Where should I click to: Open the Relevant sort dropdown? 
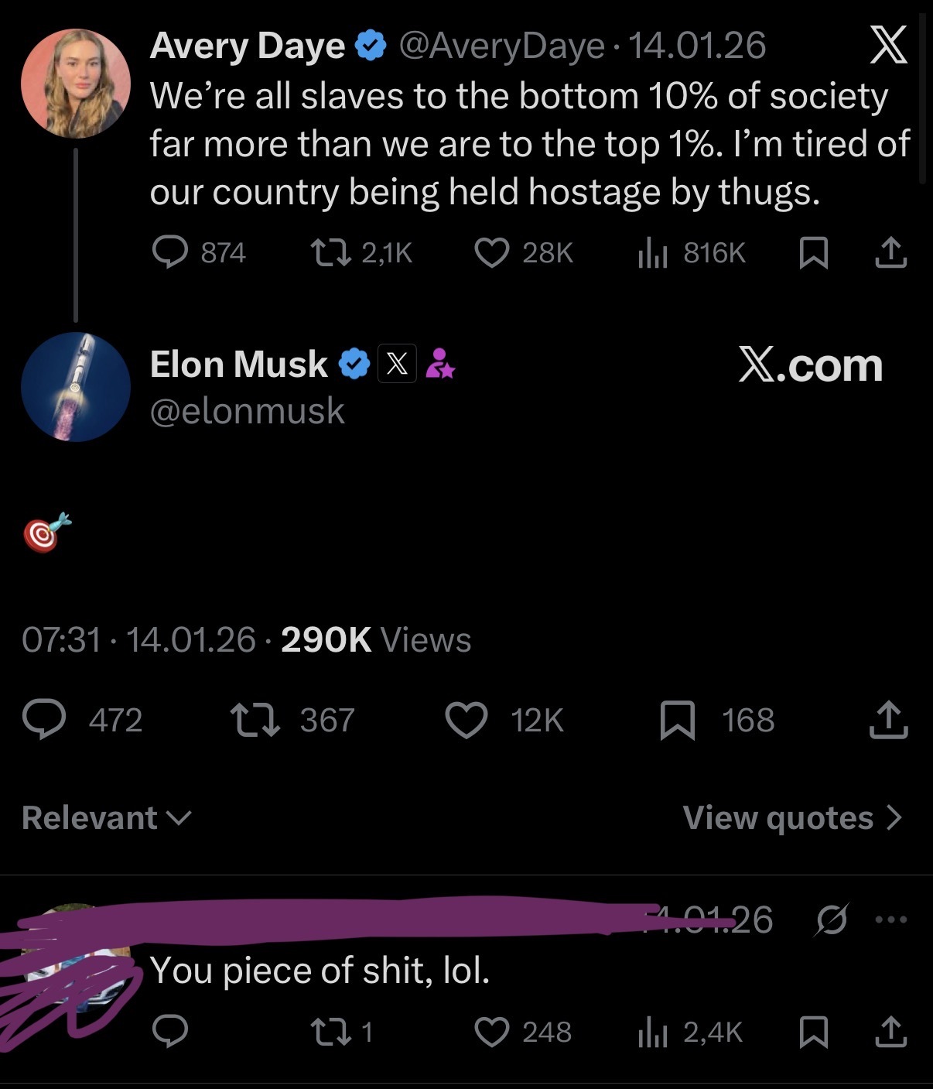(x=106, y=818)
